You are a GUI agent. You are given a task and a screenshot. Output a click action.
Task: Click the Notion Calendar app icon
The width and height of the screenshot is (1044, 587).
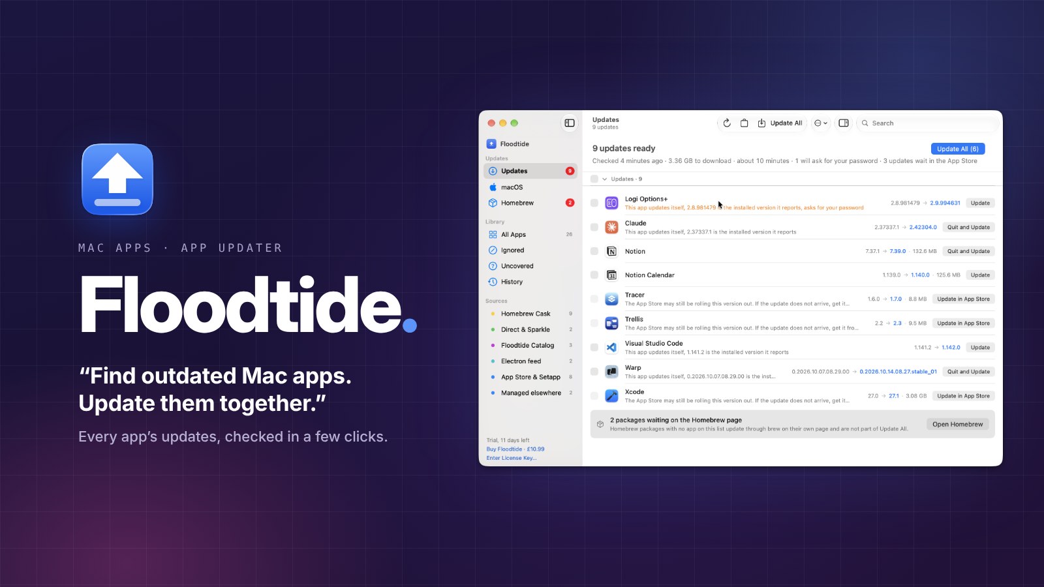(x=611, y=275)
